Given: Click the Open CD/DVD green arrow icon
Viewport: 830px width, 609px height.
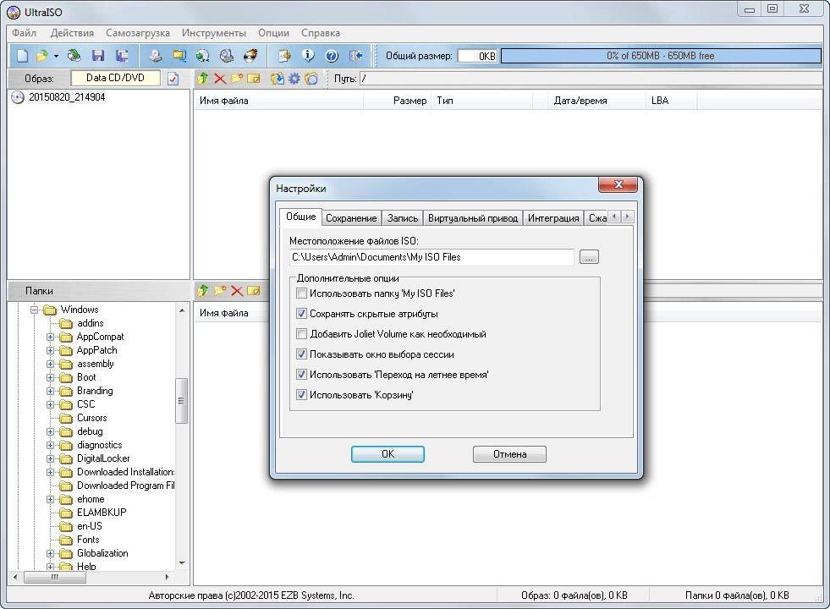Looking at the screenshot, I should pos(74,56).
